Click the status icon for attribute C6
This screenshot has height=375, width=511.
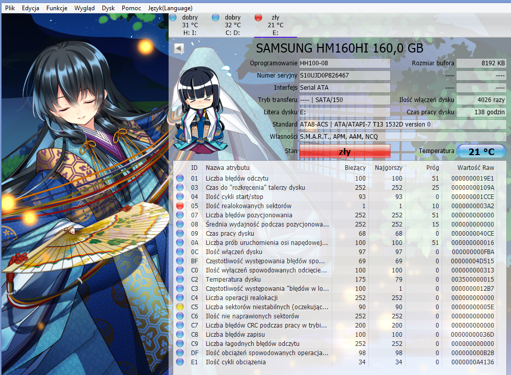(180, 316)
